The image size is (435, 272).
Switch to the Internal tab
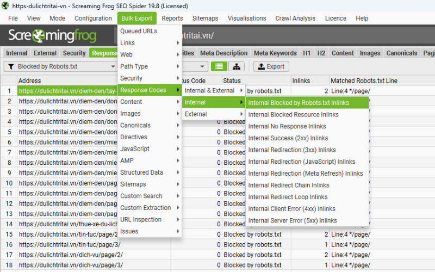tap(17, 53)
